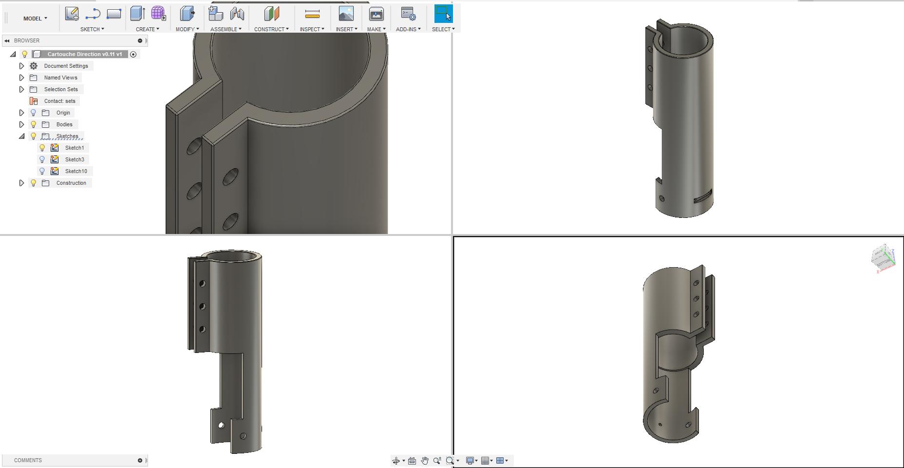The image size is (904, 468).
Task: Select the Rectangle sketch tool icon
Action: (114, 14)
